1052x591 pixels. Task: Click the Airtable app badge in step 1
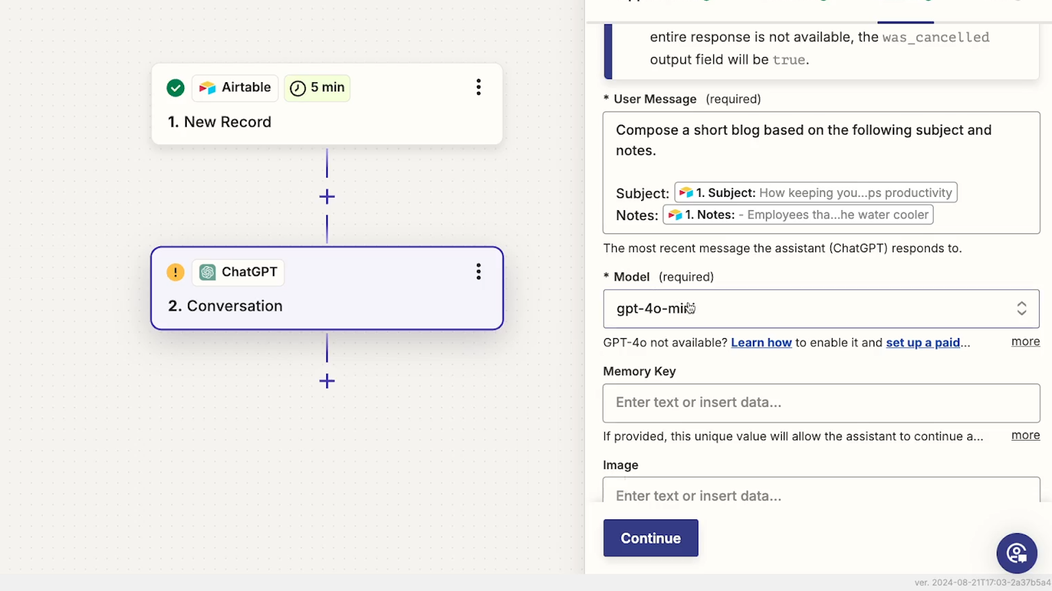point(235,87)
